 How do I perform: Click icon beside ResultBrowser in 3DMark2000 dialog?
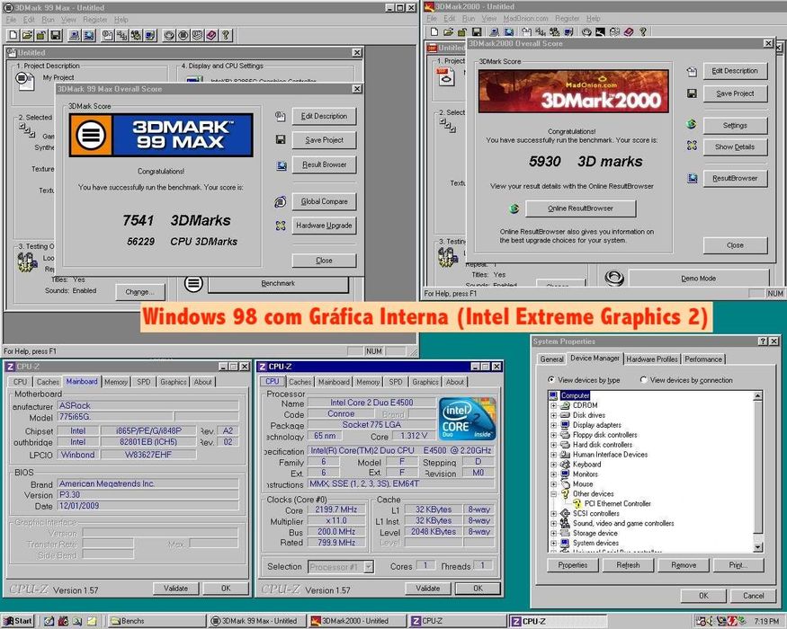pyautogui.click(x=693, y=178)
